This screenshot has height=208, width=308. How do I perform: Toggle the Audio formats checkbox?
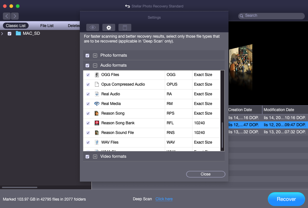tap(88, 65)
